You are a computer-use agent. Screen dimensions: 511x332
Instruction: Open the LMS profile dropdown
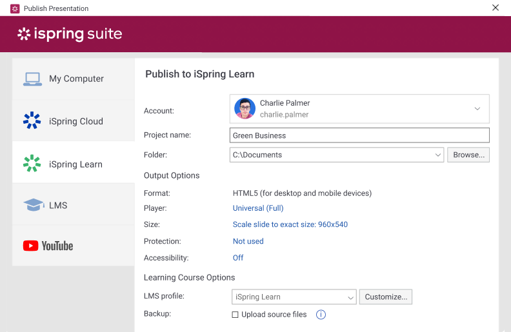[x=294, y=297]
